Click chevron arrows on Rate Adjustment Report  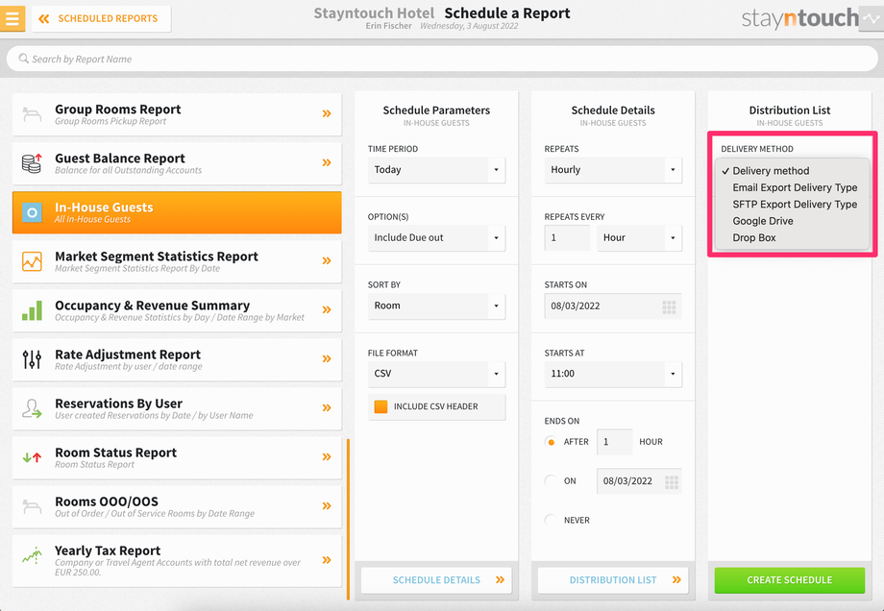pos(327,359)
